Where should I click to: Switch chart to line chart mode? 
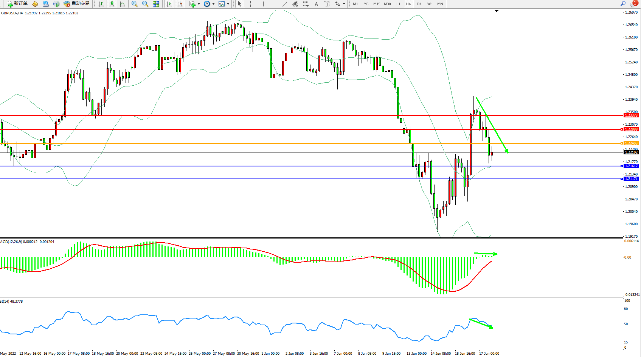point(122,4)
